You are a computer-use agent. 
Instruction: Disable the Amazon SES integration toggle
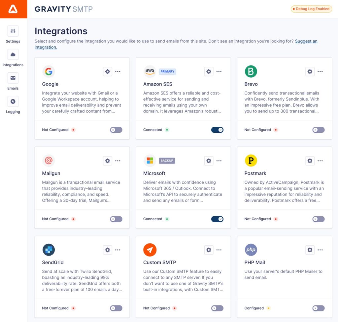217,130
